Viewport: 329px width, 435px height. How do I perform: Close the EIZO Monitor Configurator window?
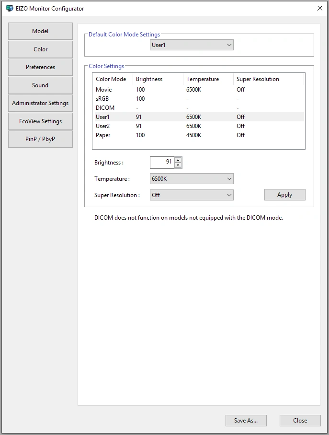pos(319,8)
